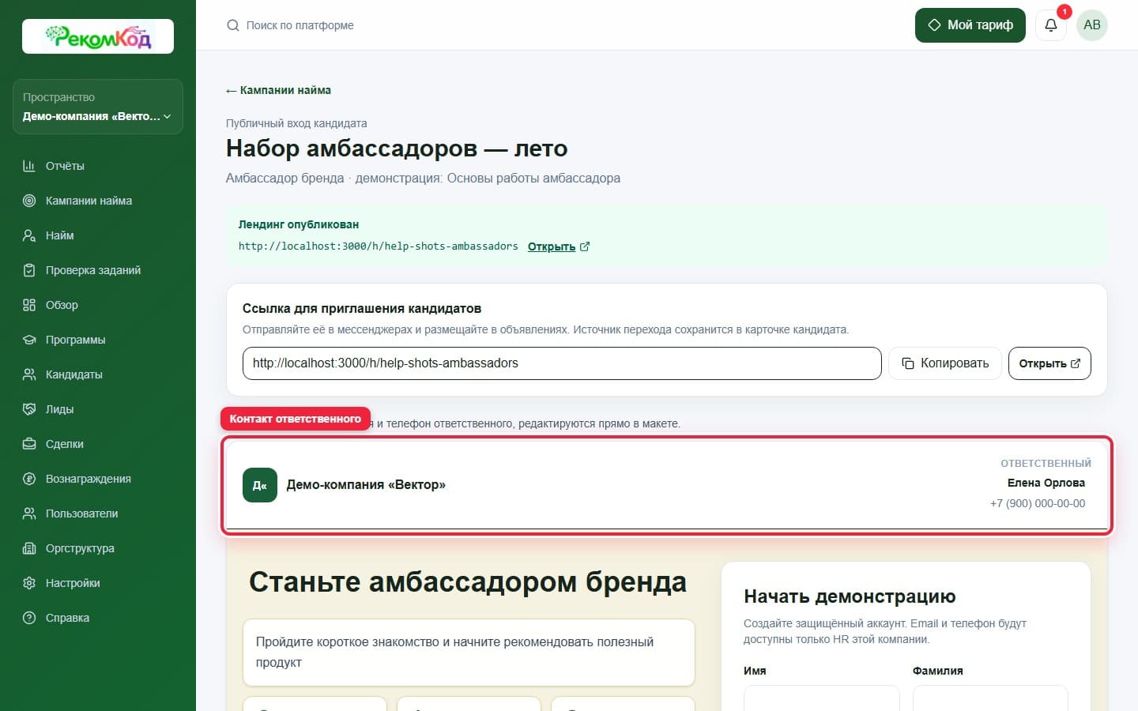This screenshot has height=711, width=1138.
Task: Open notifications bell icon
Action: click(1051, 25)
